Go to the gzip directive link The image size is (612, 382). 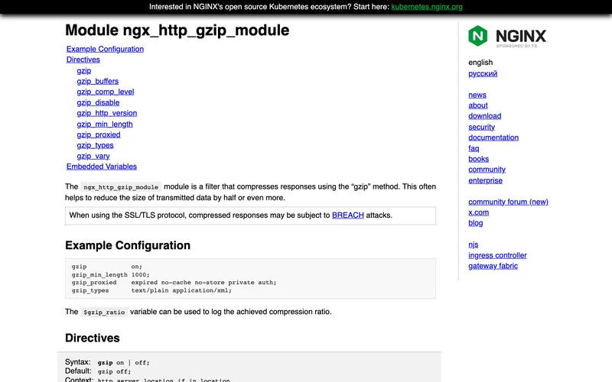[84, 70]
